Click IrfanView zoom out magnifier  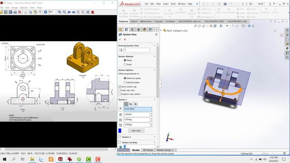[64, 12]
